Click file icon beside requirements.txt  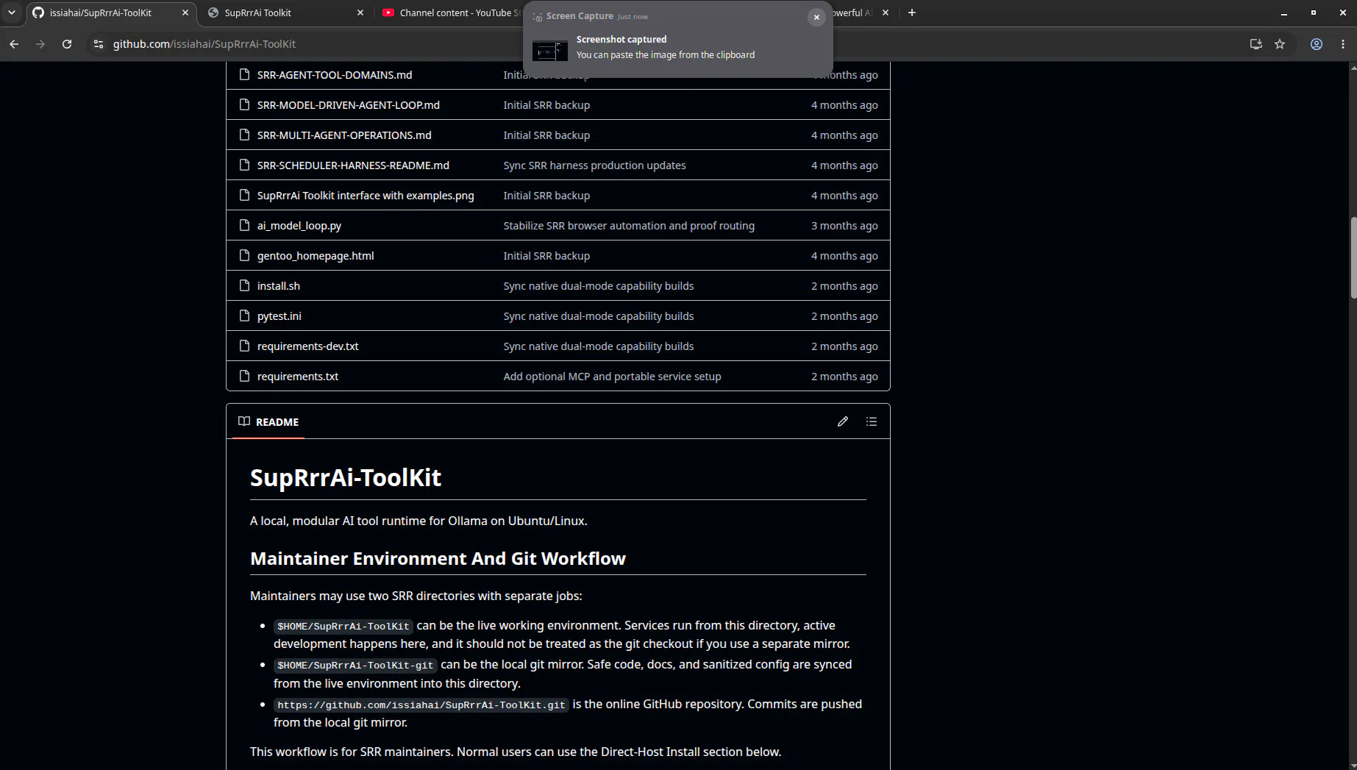click(245, 376)
